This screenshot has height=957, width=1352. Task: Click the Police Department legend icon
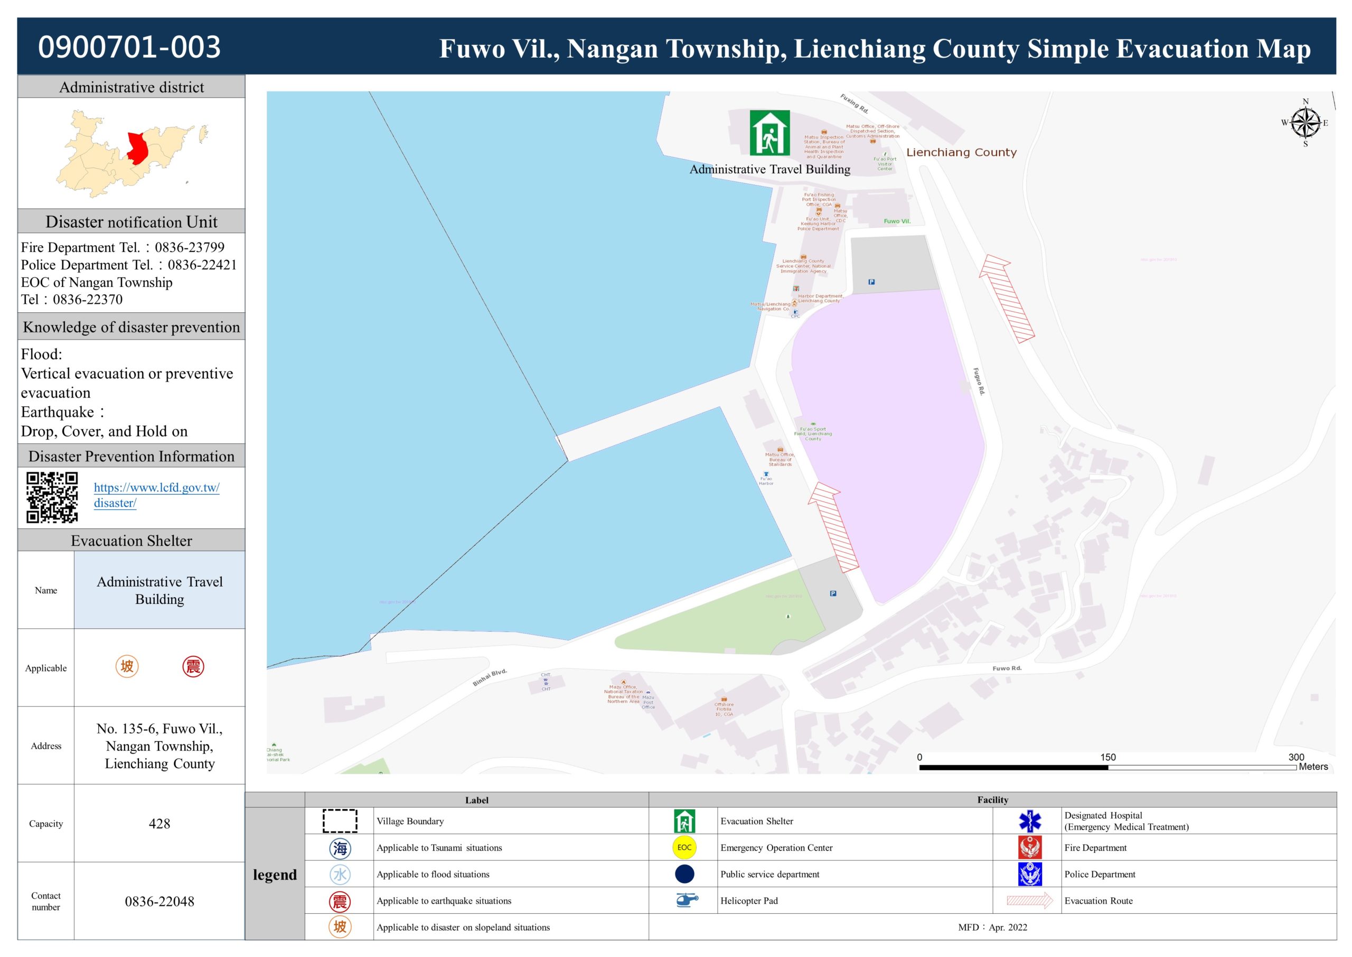tap(1030, 874)
